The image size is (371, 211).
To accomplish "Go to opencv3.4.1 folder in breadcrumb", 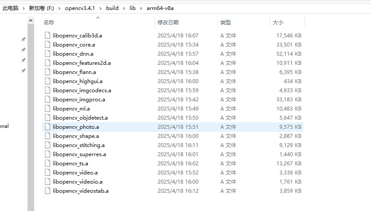I will click(80, 8).
